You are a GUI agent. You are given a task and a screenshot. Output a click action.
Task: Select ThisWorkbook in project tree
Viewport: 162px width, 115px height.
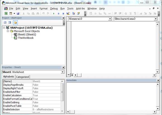(x=26, y=38)
